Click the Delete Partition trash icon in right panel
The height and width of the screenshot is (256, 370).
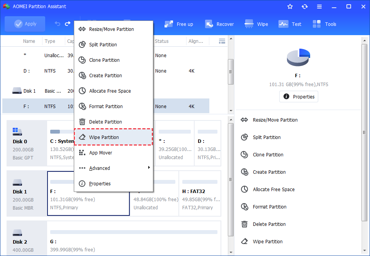coord(244,224)
